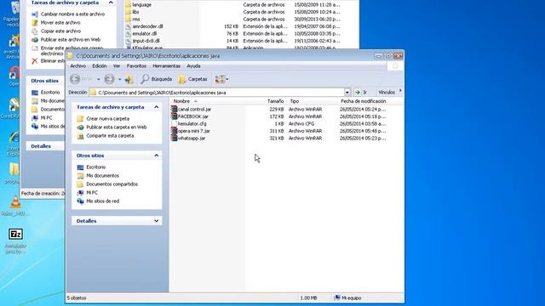The image size is (545, 306).
Task: Select the libs folder in back window
Action: click(135, 12)
